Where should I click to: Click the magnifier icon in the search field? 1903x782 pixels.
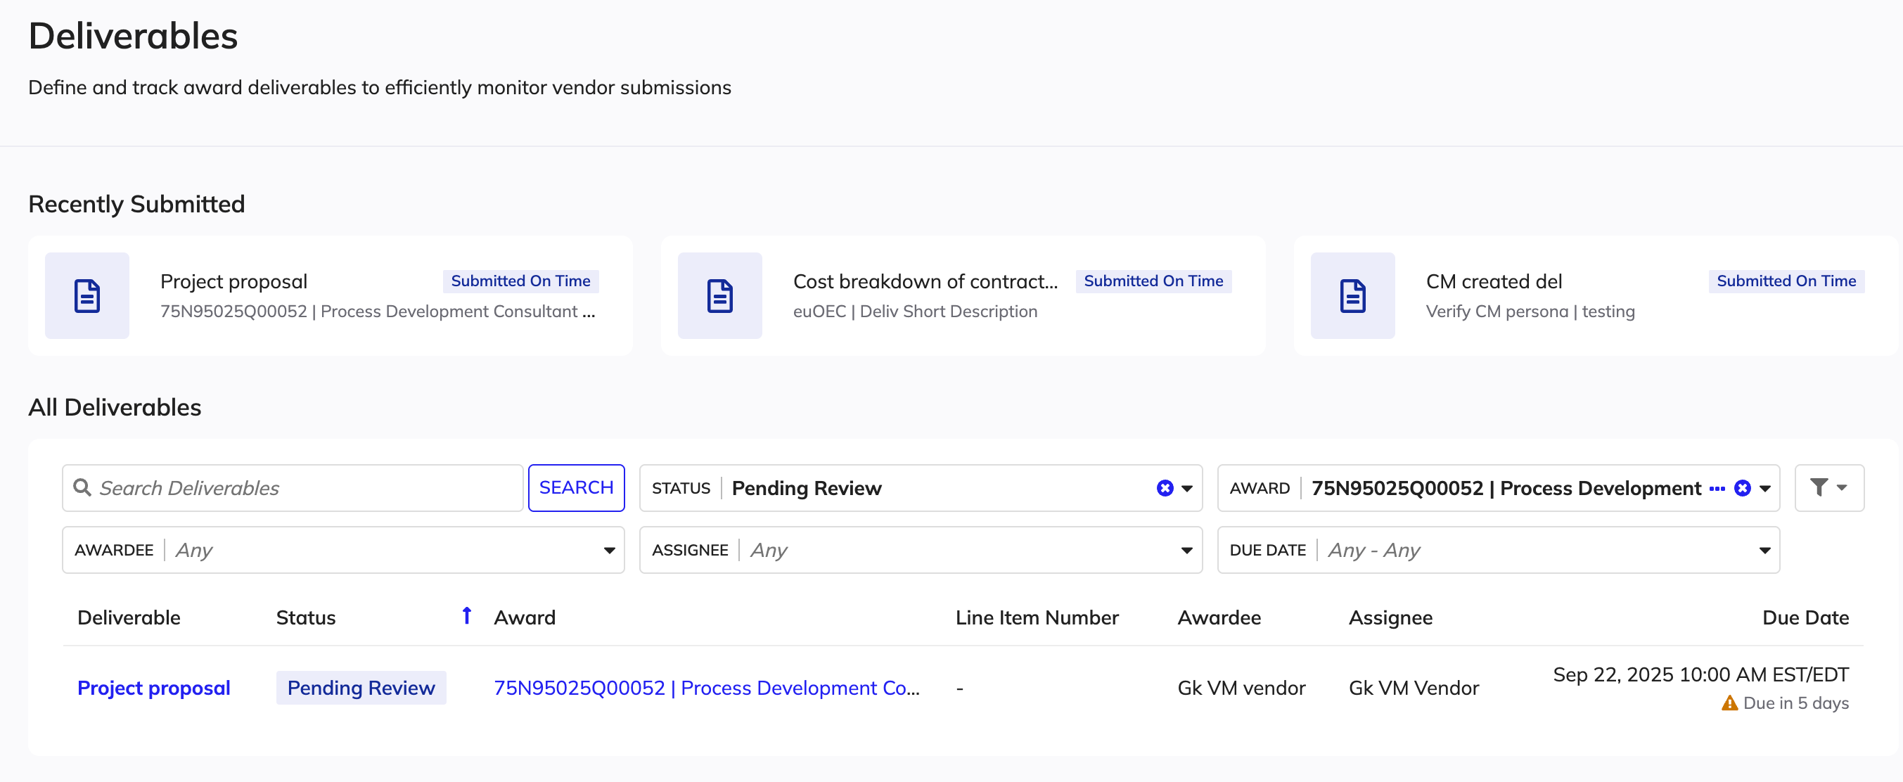82,487
